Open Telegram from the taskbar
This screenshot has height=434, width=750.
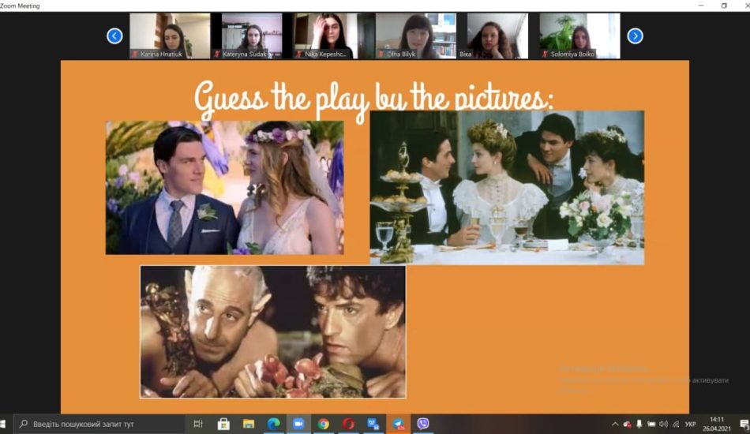(x=398, y=424)
